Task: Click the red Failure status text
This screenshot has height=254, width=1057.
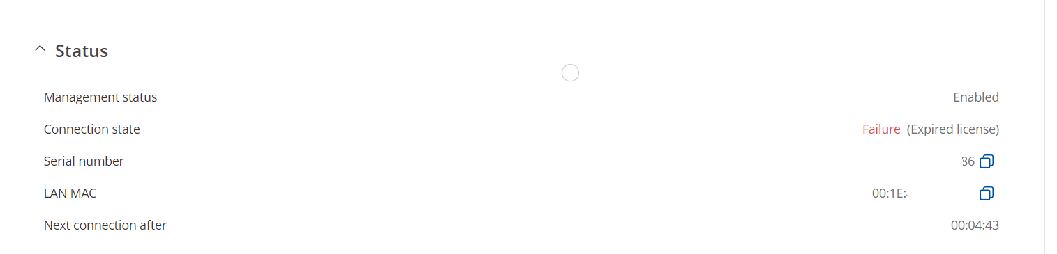Action: coord(881,129)
